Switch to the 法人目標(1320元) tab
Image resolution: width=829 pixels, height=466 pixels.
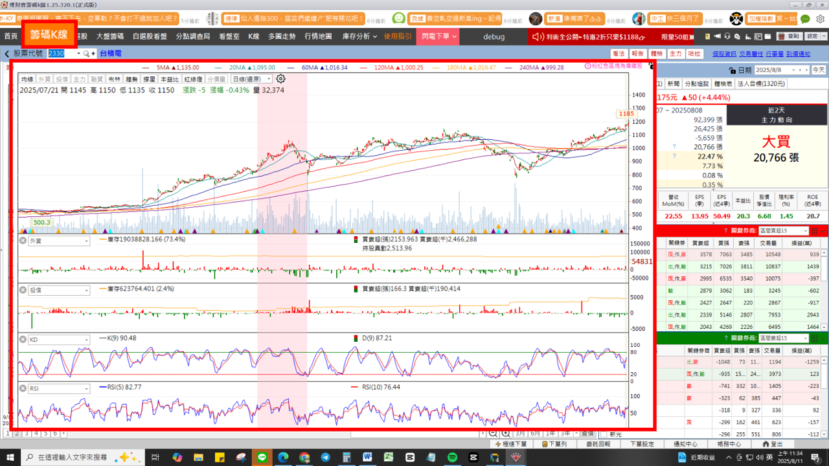pyautogui.click(x=761, y=83)
